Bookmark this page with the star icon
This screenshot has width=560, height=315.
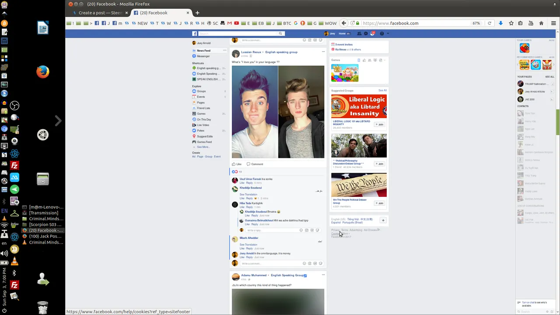point(511,23)
